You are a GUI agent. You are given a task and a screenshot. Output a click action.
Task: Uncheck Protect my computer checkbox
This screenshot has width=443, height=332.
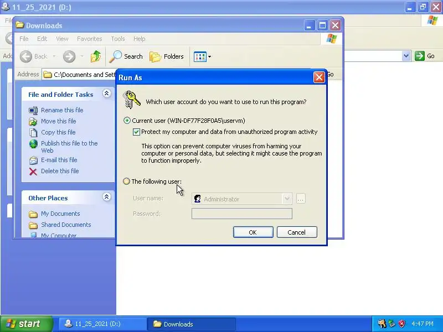click(x=136, y=132)
